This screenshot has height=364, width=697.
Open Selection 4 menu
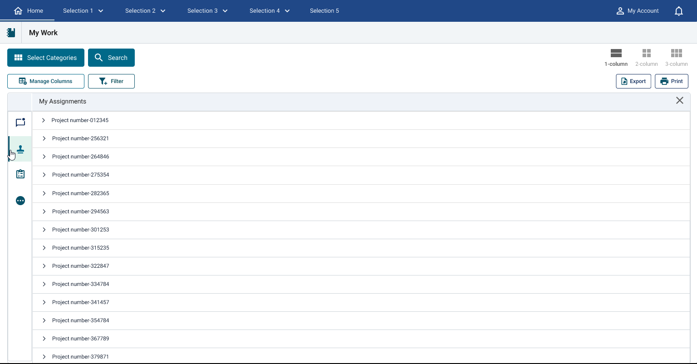pyautogui.click(x=270, y=10)
